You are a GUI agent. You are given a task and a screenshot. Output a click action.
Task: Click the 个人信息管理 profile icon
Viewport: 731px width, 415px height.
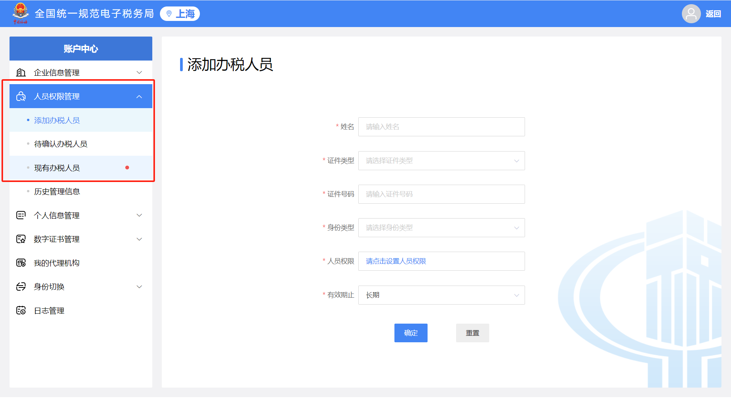pos(21,215)
